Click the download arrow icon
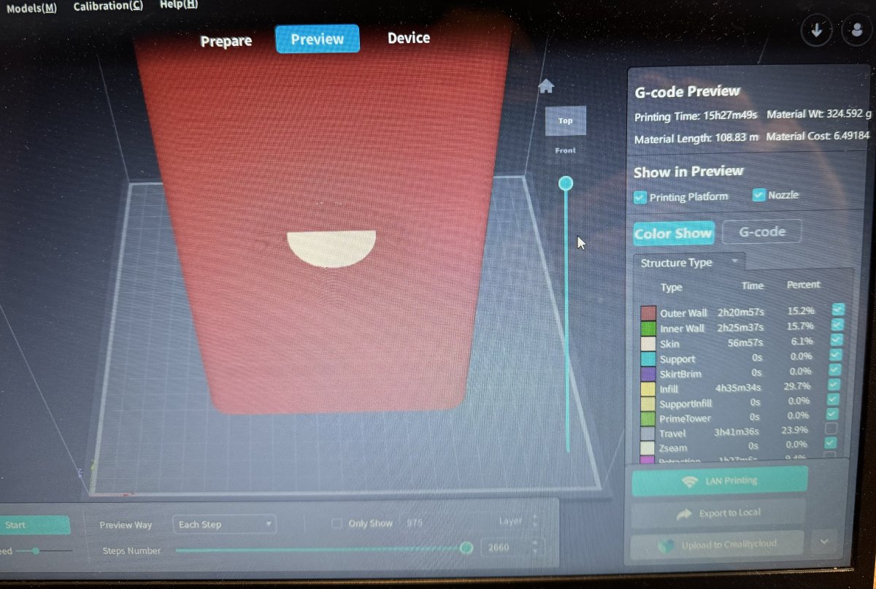 click(816, 31)
